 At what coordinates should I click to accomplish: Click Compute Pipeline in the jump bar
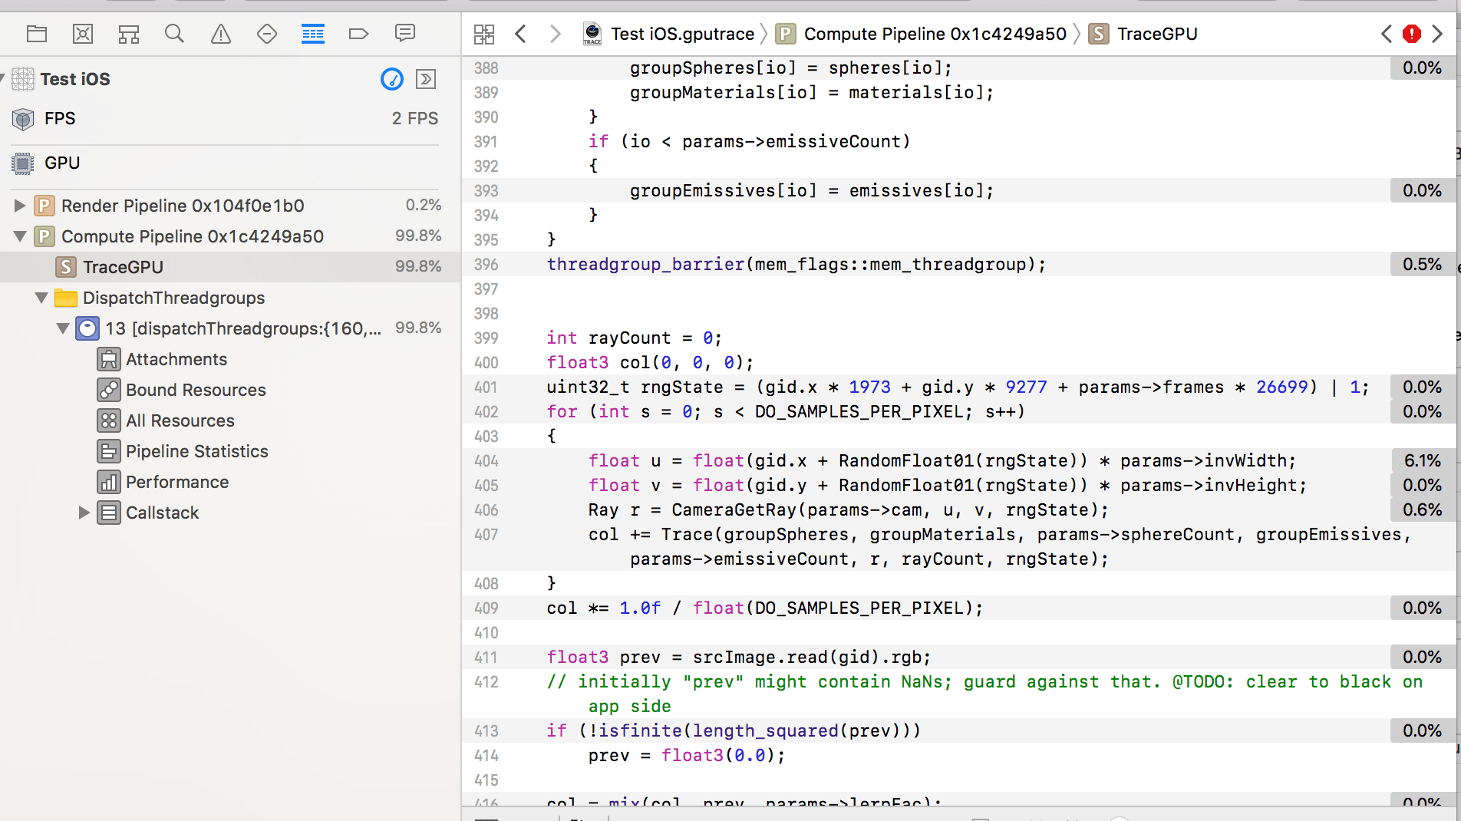tap(922, 34)
